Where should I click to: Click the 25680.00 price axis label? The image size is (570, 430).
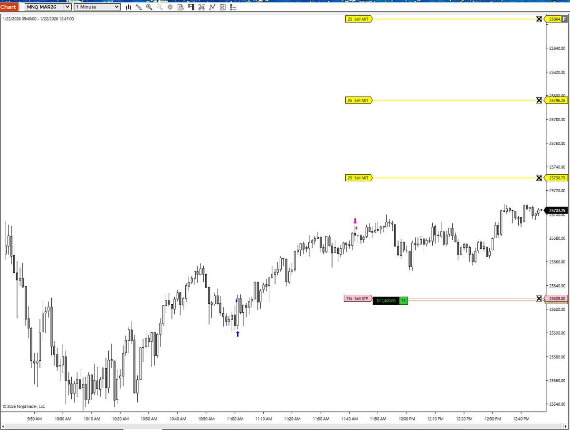coord(558,238)
